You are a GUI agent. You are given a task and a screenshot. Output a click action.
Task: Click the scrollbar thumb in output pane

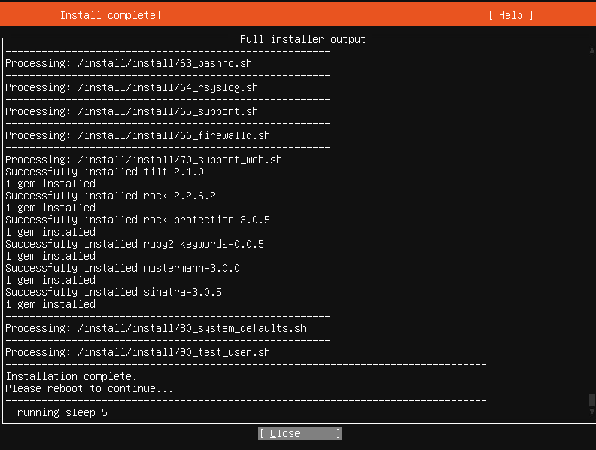coord(591,400)
